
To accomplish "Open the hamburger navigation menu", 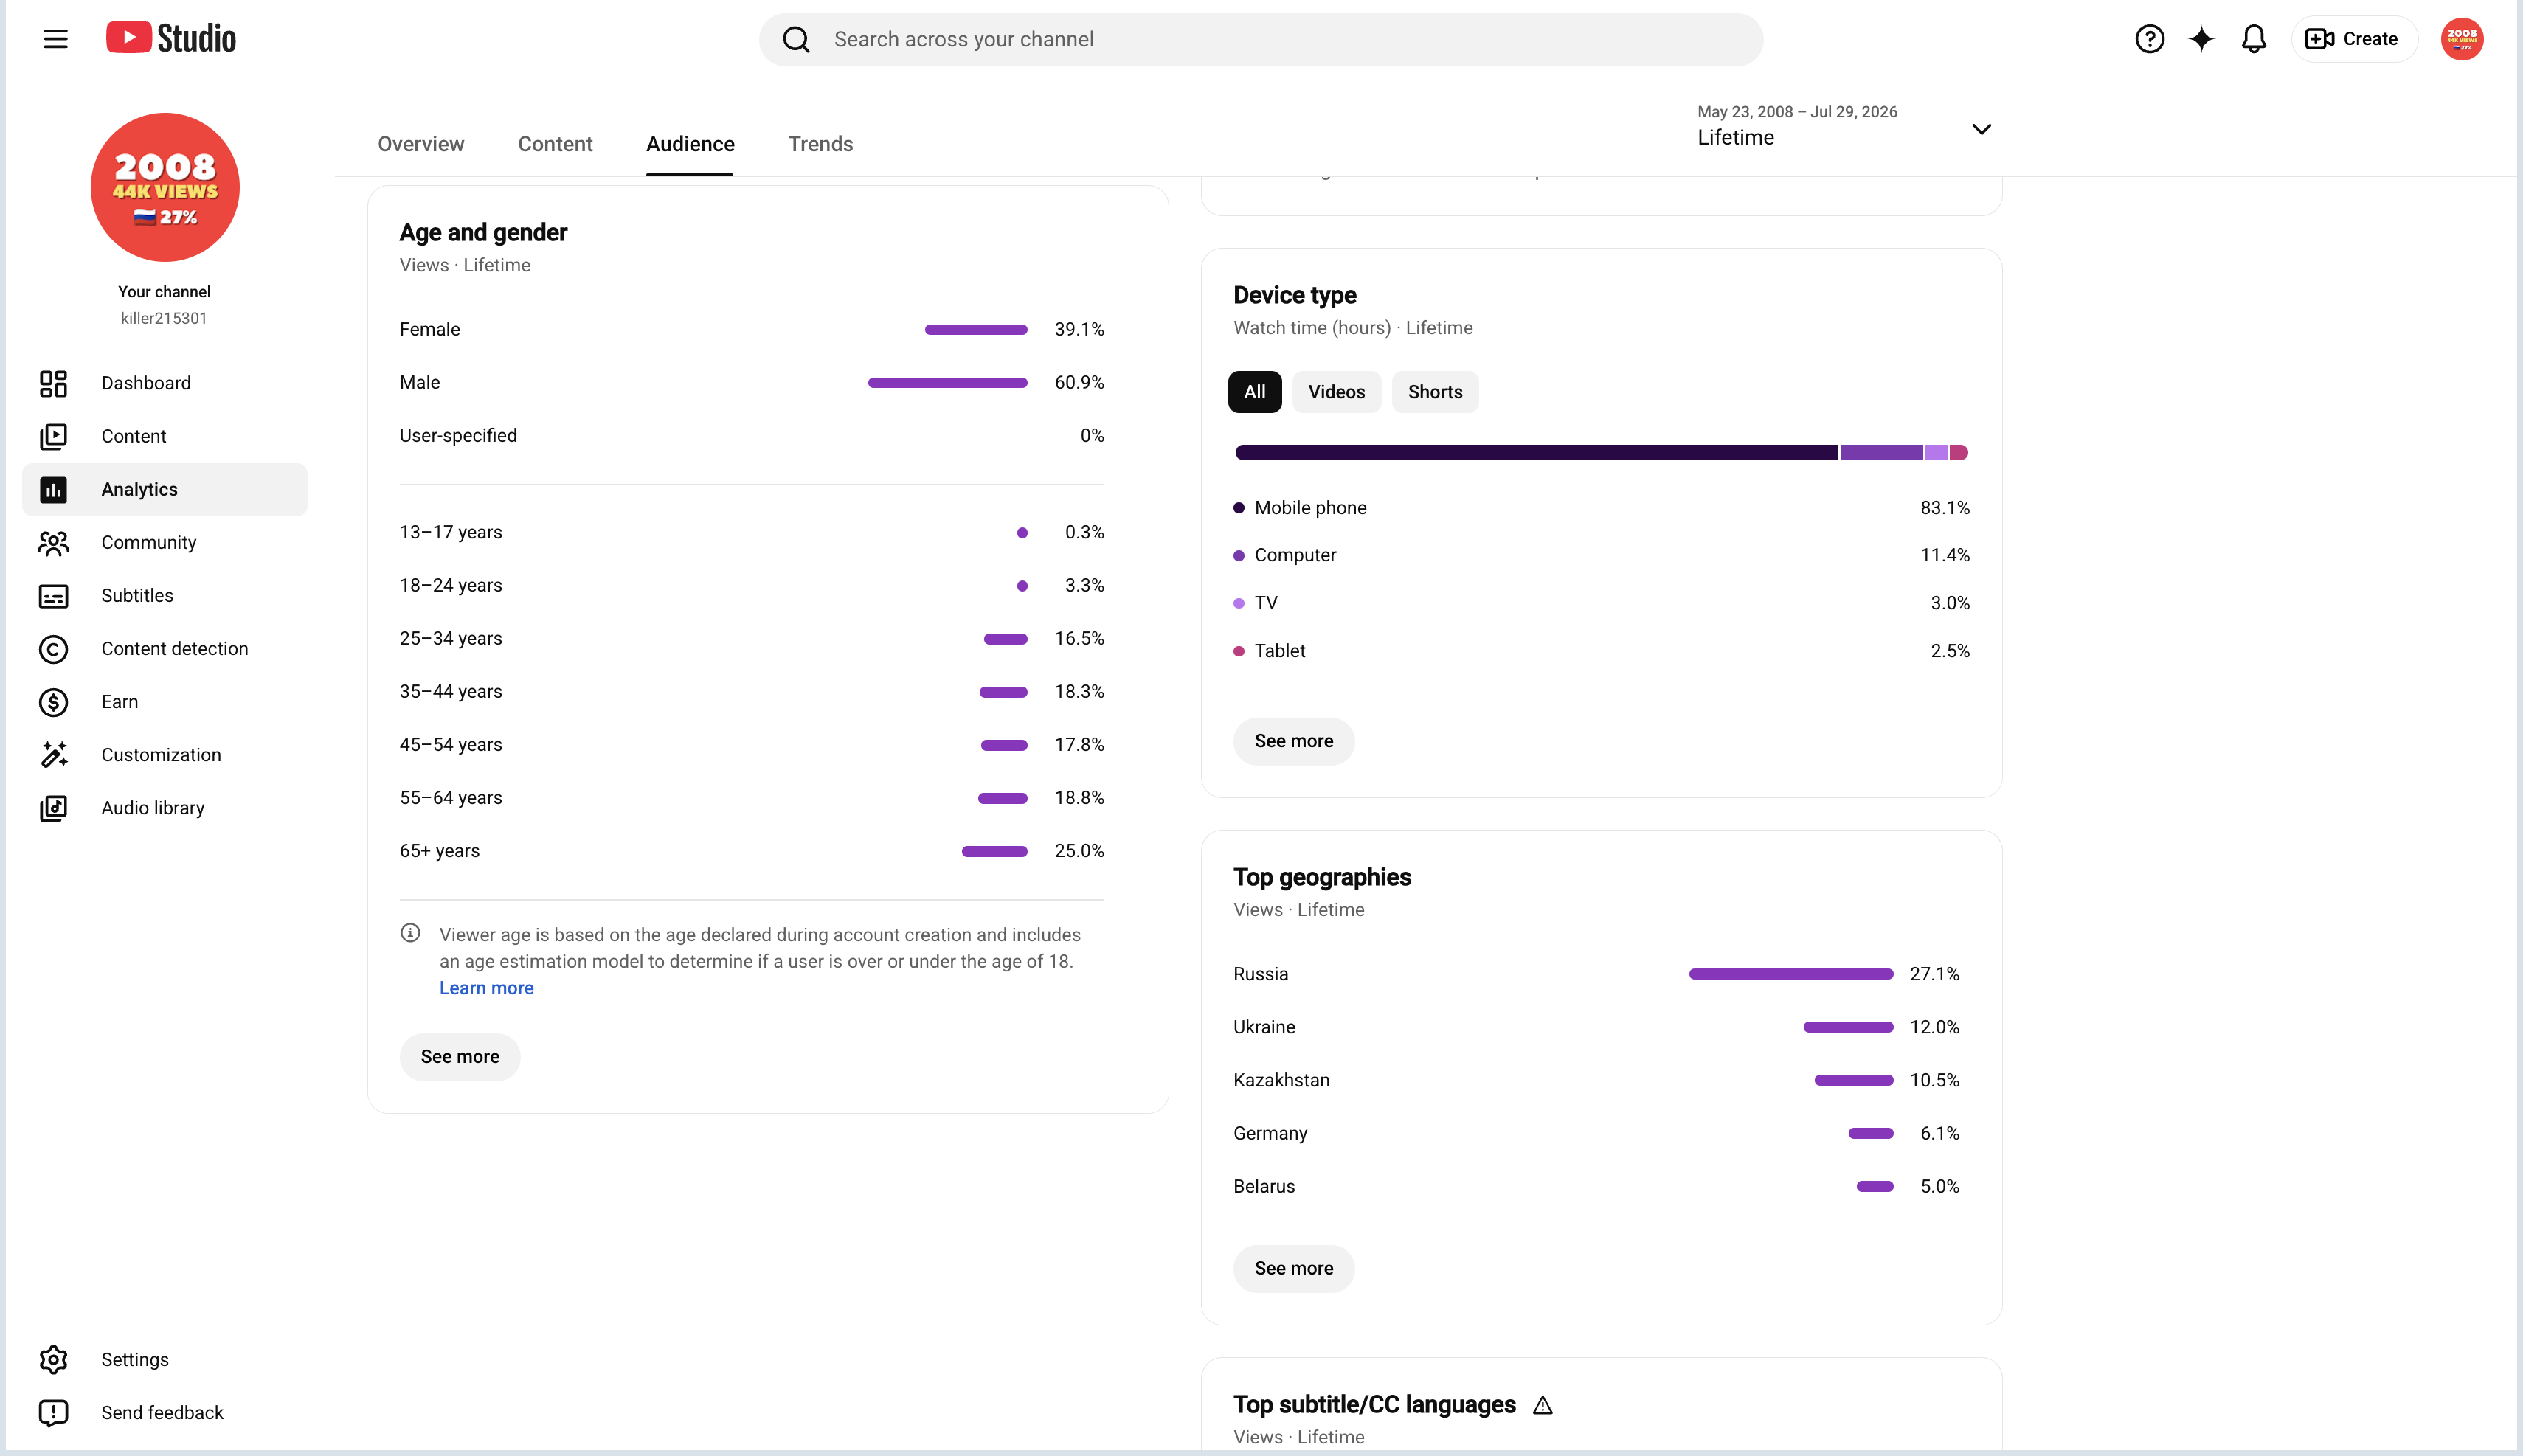I will 55,39.
